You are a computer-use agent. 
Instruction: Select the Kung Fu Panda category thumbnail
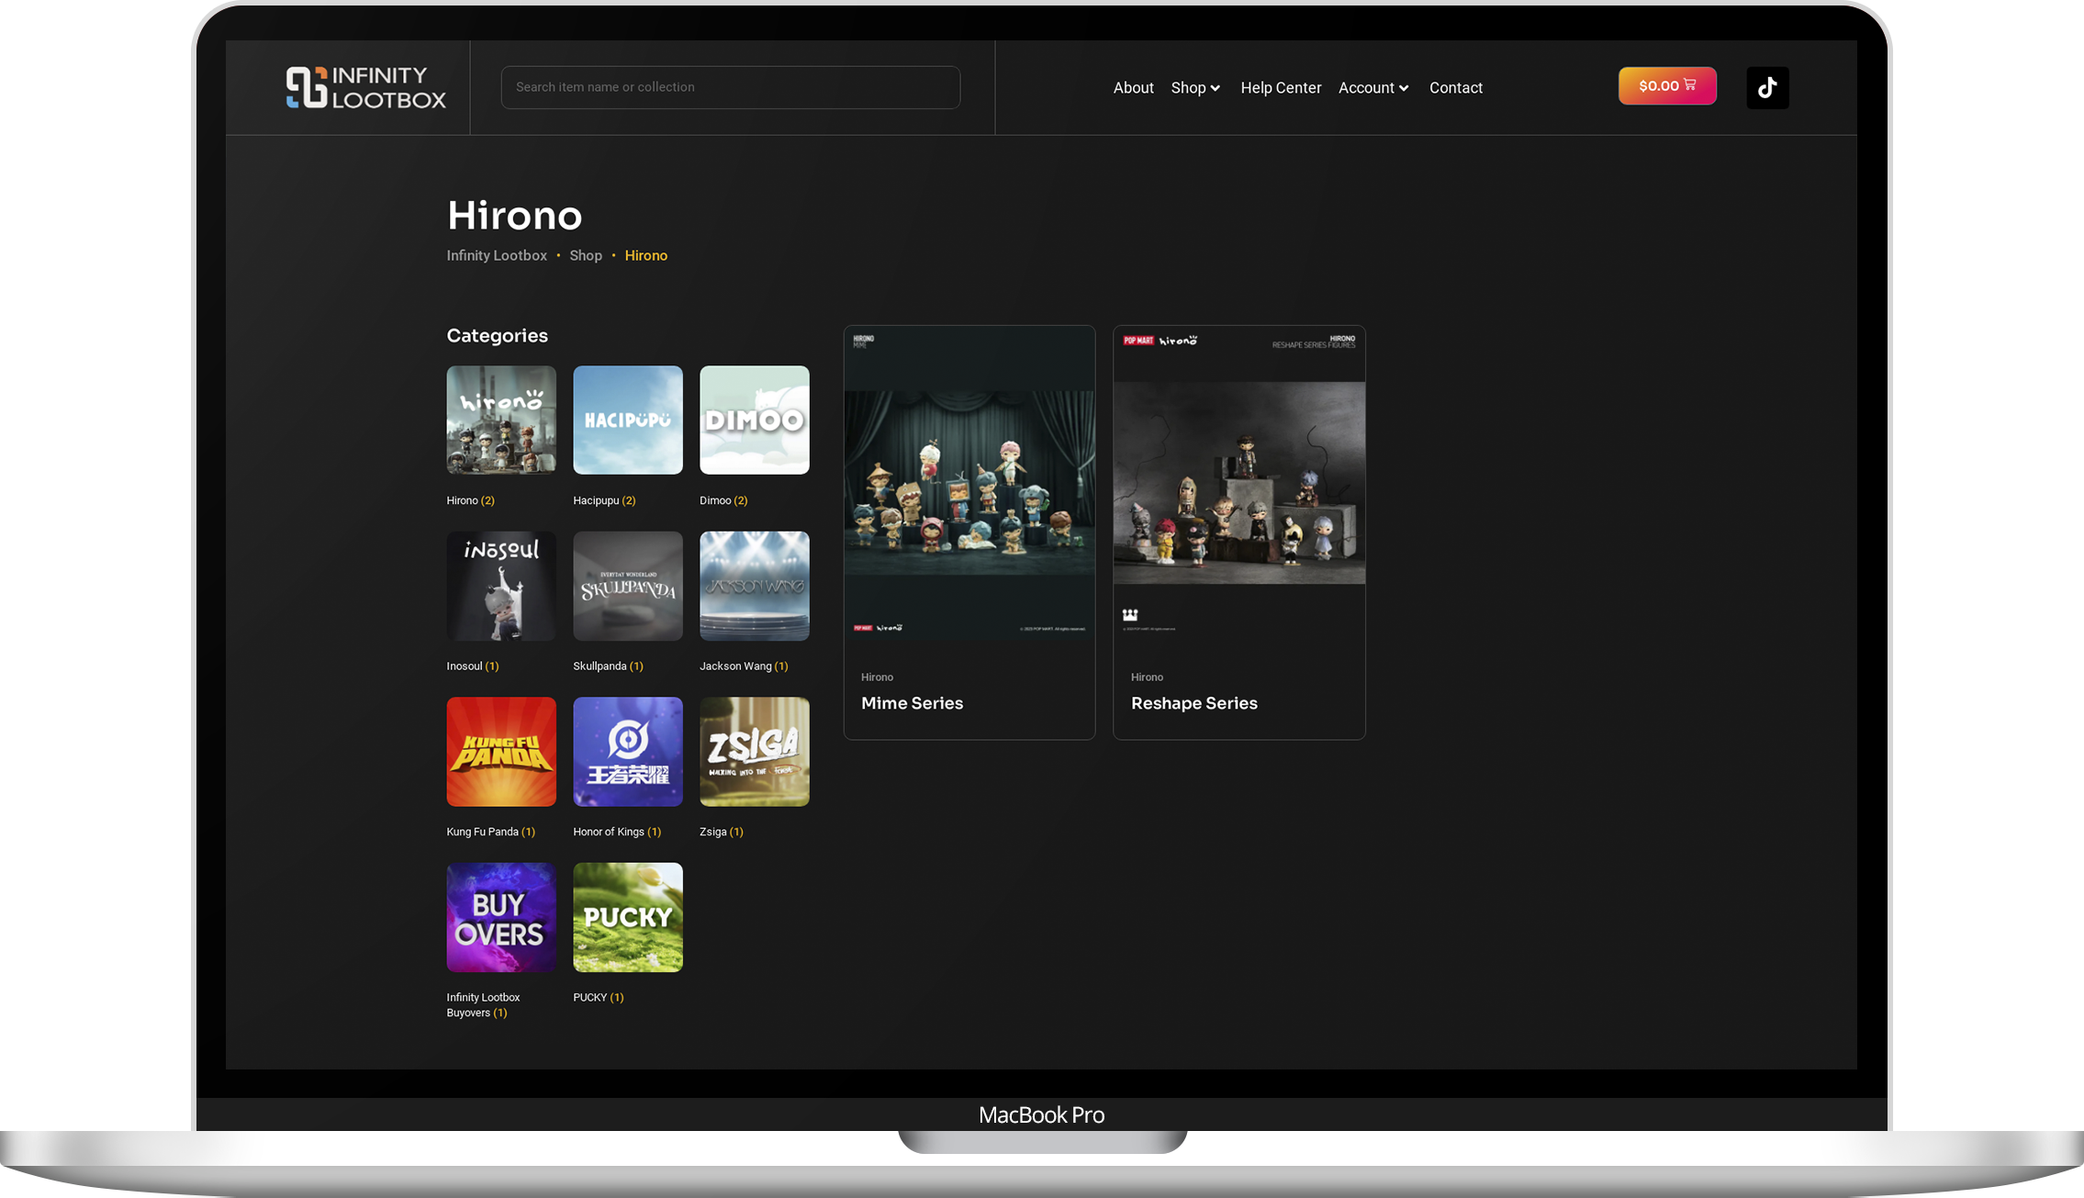501,752
